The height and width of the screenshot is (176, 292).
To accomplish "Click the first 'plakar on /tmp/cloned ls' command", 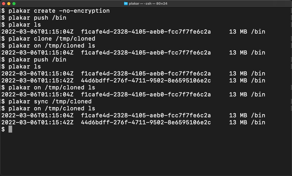I will coord(52,46).
